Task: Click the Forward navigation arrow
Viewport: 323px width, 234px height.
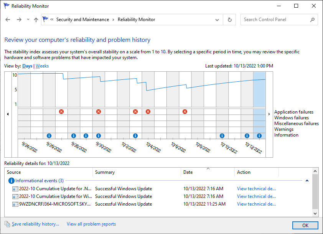Action: click(19, 20)
